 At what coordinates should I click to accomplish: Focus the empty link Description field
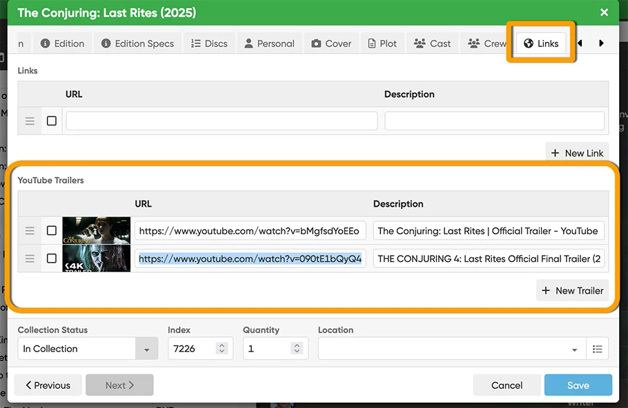click(494, 121)
